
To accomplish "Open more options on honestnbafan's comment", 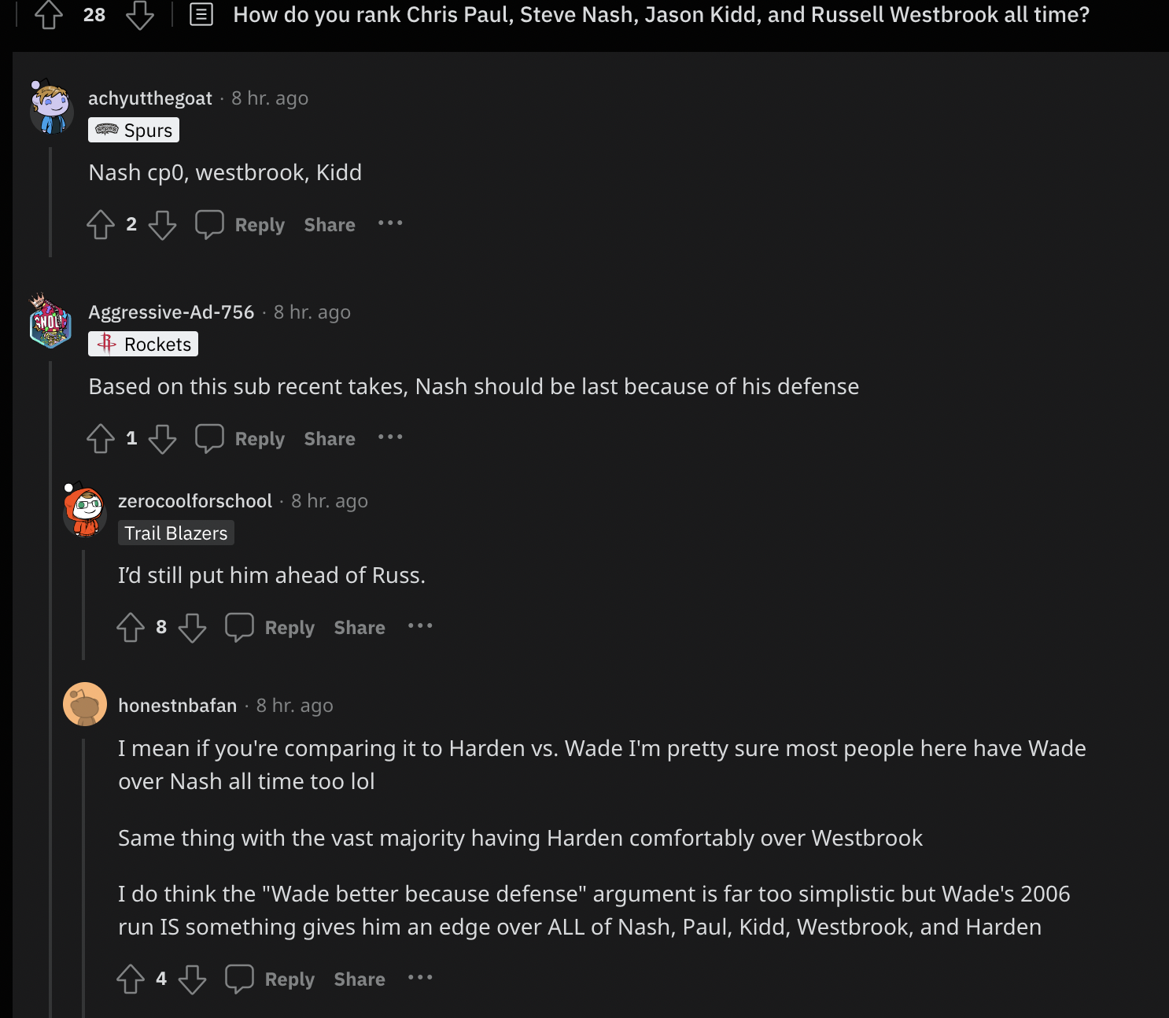I will point(420,978).
